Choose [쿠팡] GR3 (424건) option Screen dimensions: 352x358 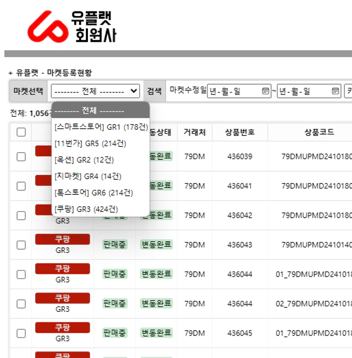coord(101,209)
